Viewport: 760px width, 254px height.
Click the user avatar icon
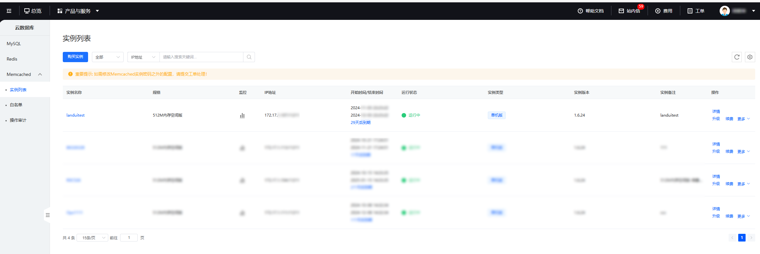click(x=724, y=11)
